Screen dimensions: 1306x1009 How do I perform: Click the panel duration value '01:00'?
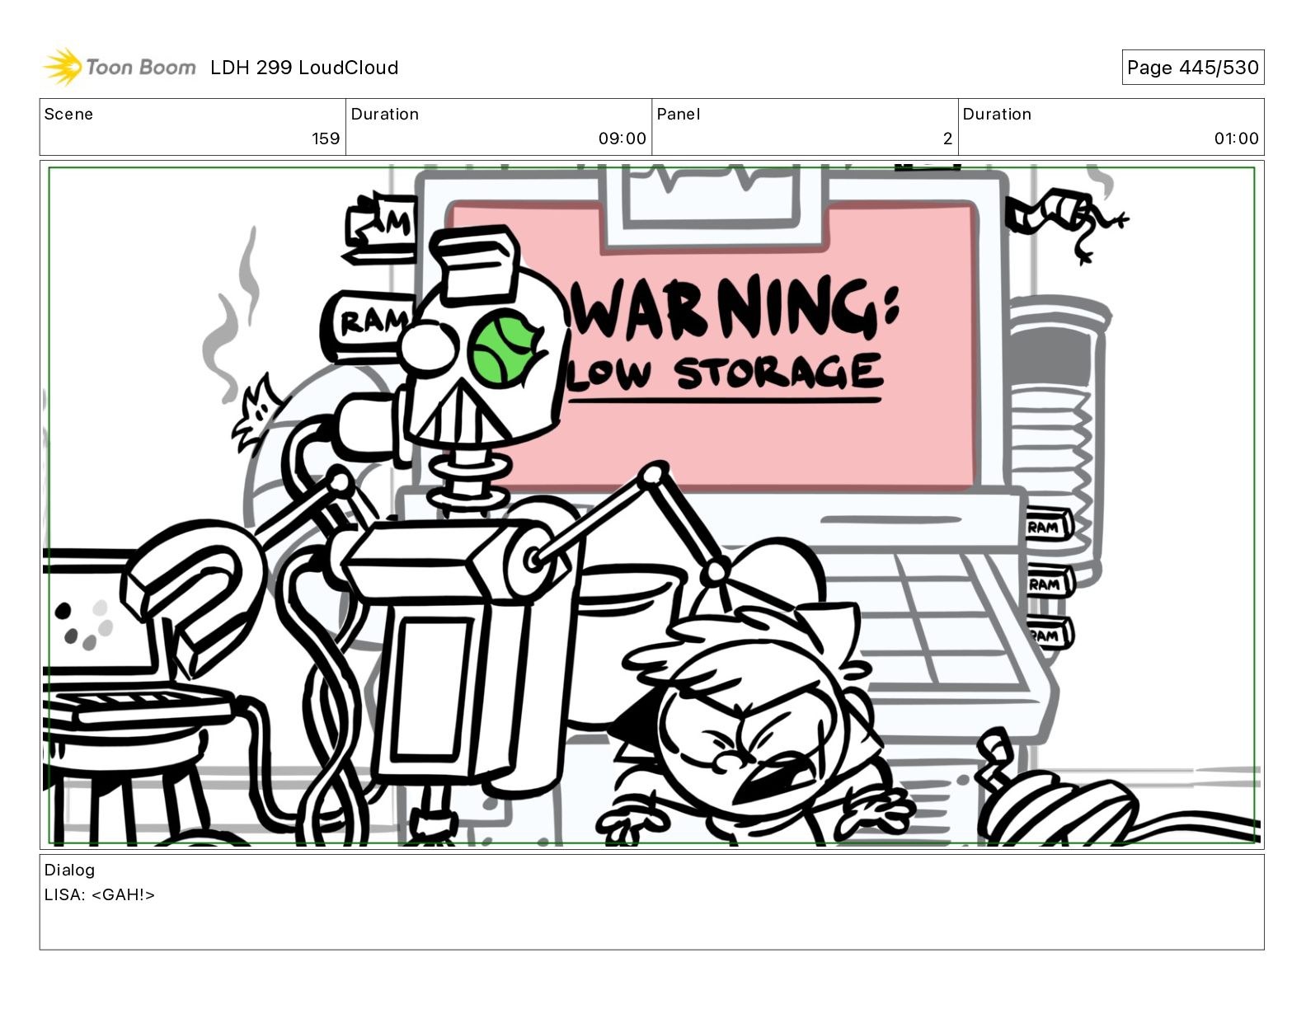(1236, 138)
